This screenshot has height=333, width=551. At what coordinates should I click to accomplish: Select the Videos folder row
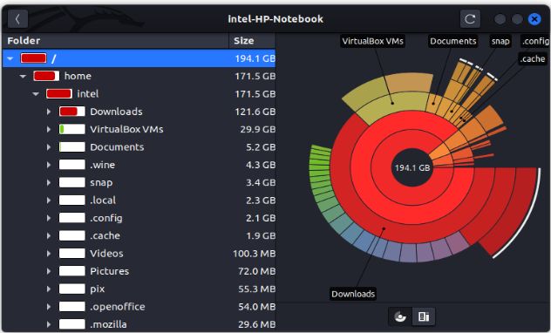coord(139,254)
